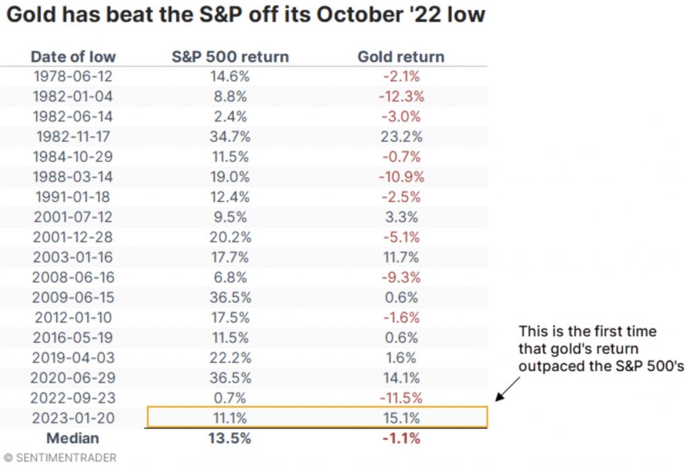Select the 14.1% gold return value

[x=400, y=378]
